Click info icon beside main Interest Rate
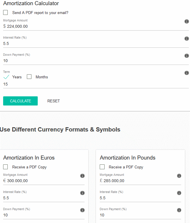 pos(187,39)
